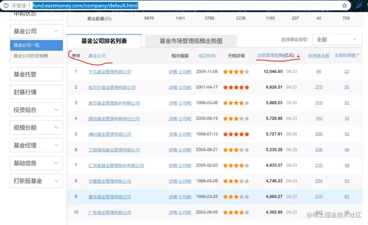Select 8676 fund count in summary row

pos(149,18)
